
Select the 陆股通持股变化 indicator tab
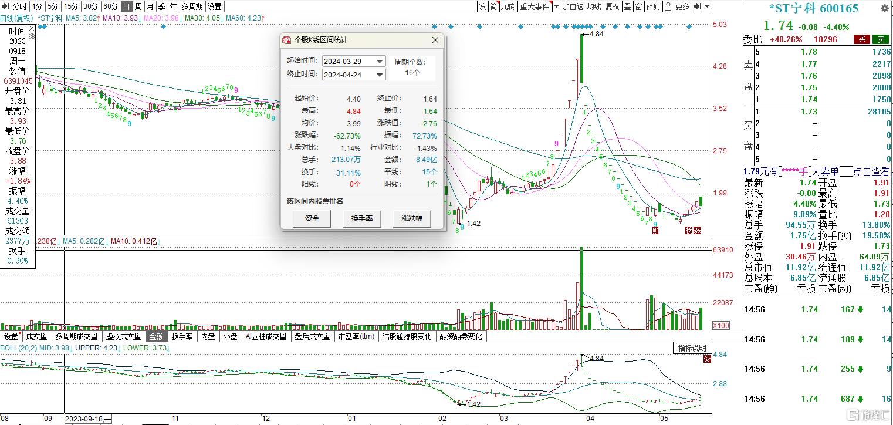point(407,336)
